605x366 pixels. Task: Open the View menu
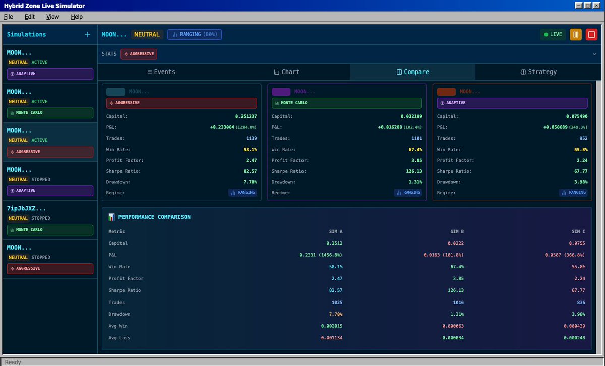coord(52,17)
